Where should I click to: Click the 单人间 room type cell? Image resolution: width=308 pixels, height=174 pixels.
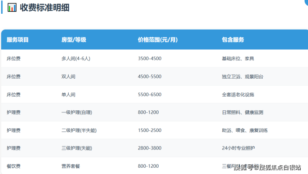(x=68, y=94)
